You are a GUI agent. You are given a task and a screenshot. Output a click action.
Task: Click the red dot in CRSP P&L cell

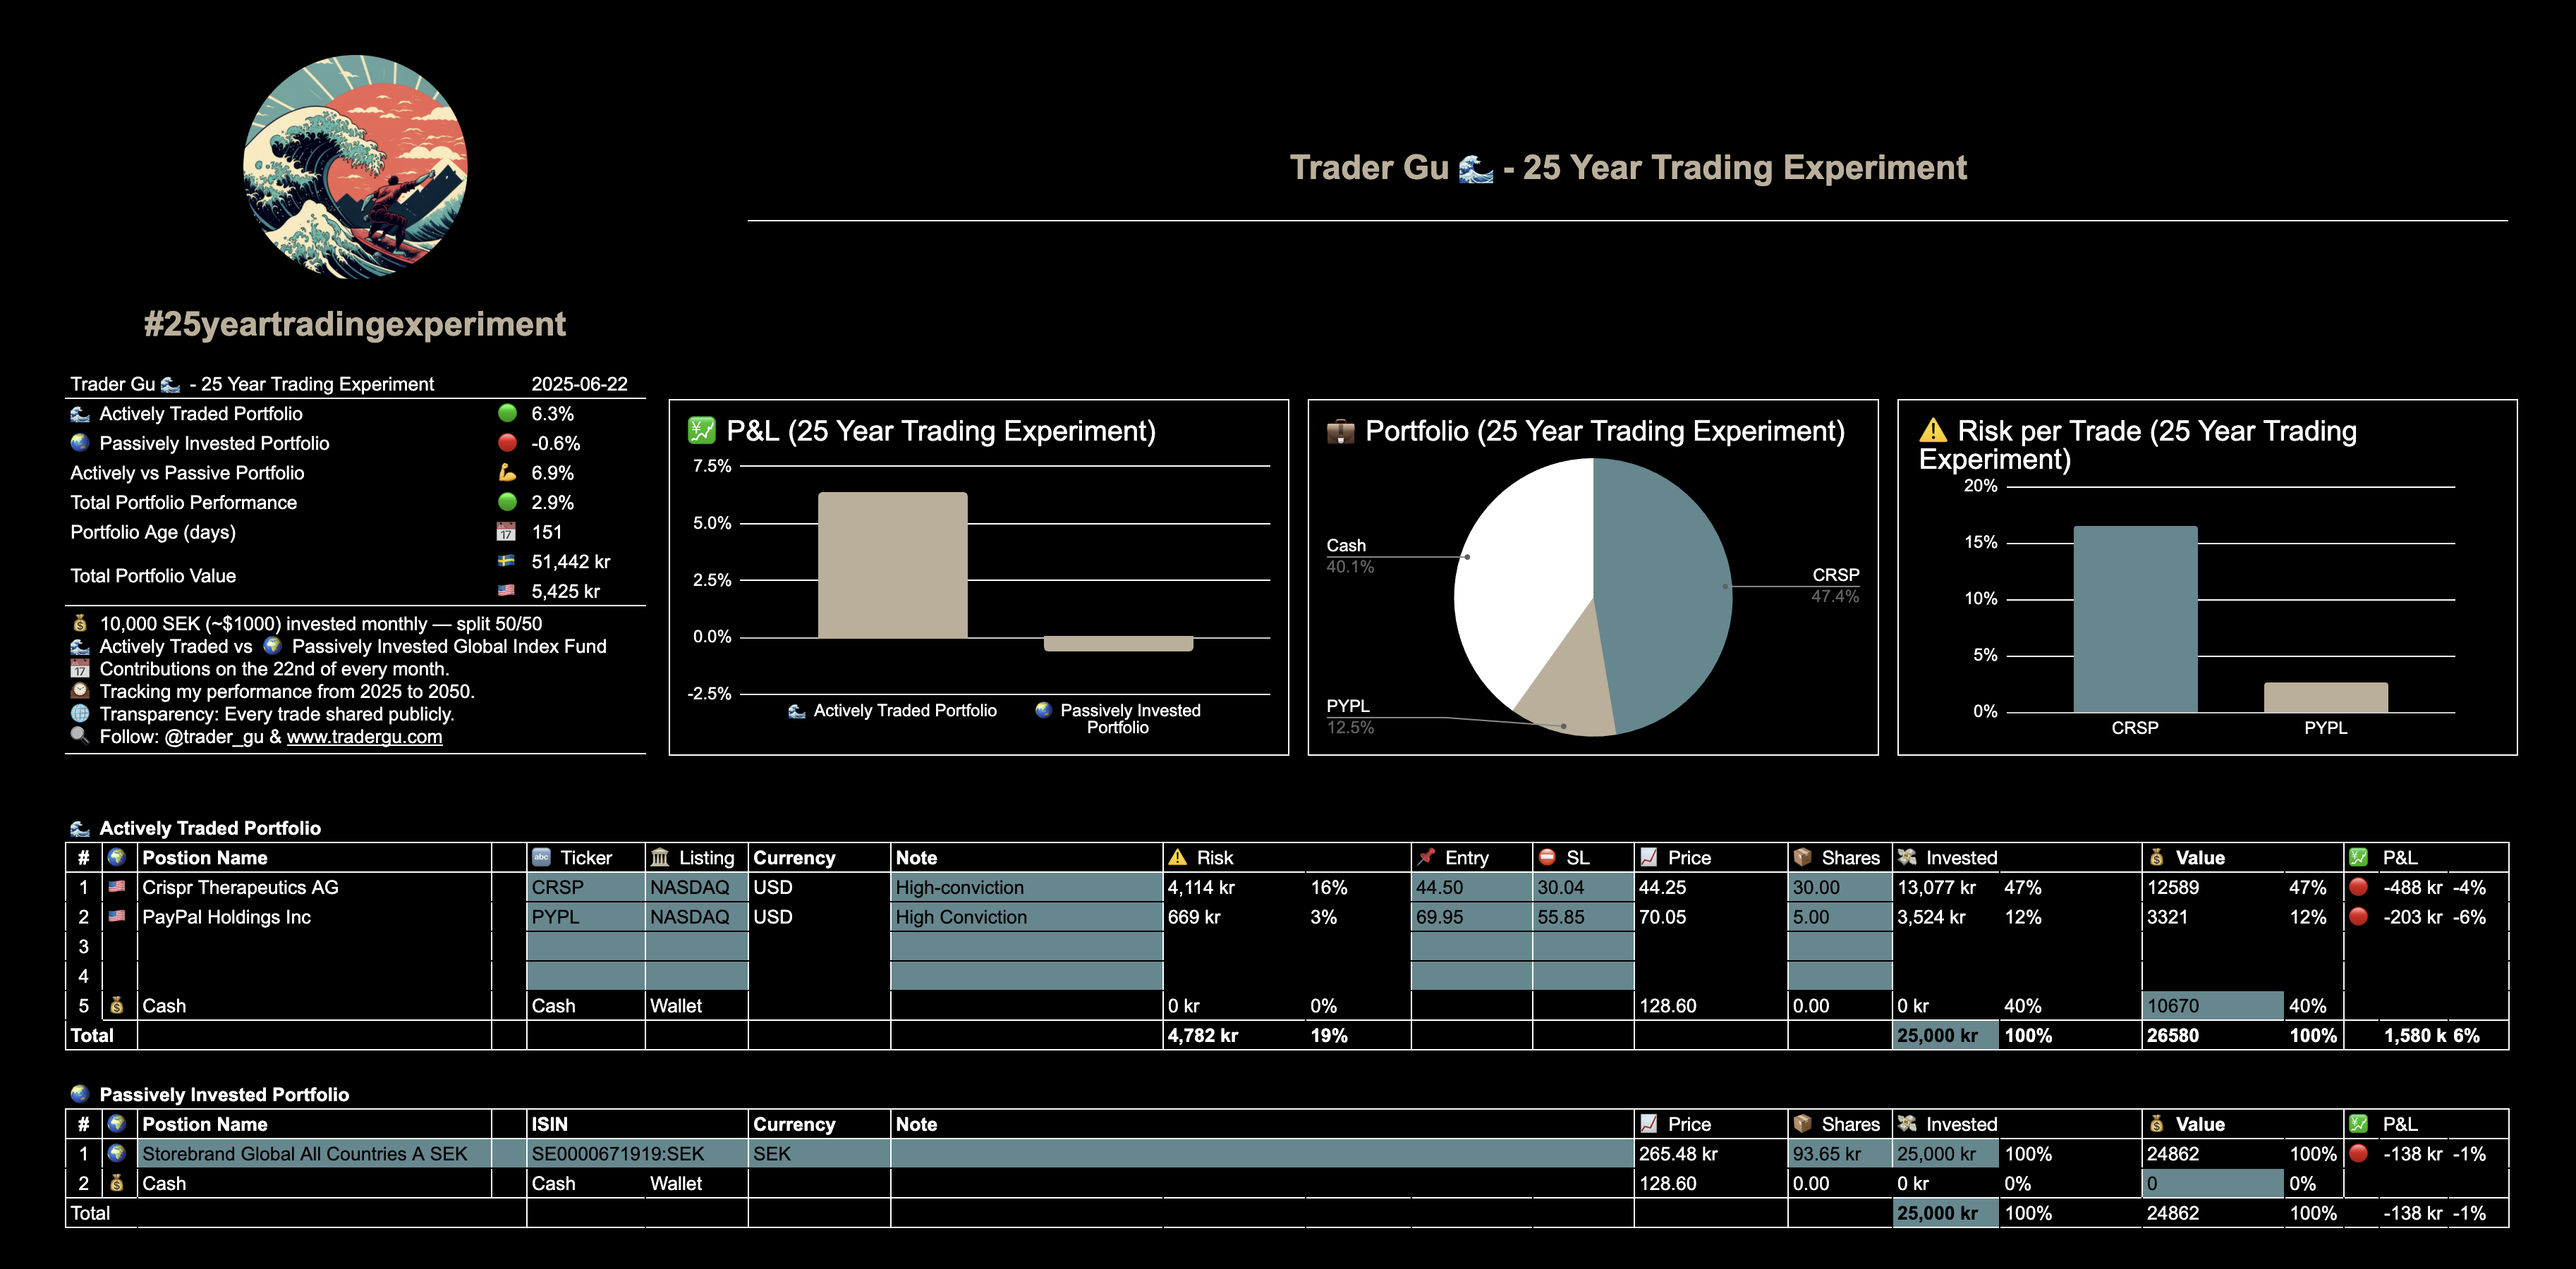[x=2359, y=886]
